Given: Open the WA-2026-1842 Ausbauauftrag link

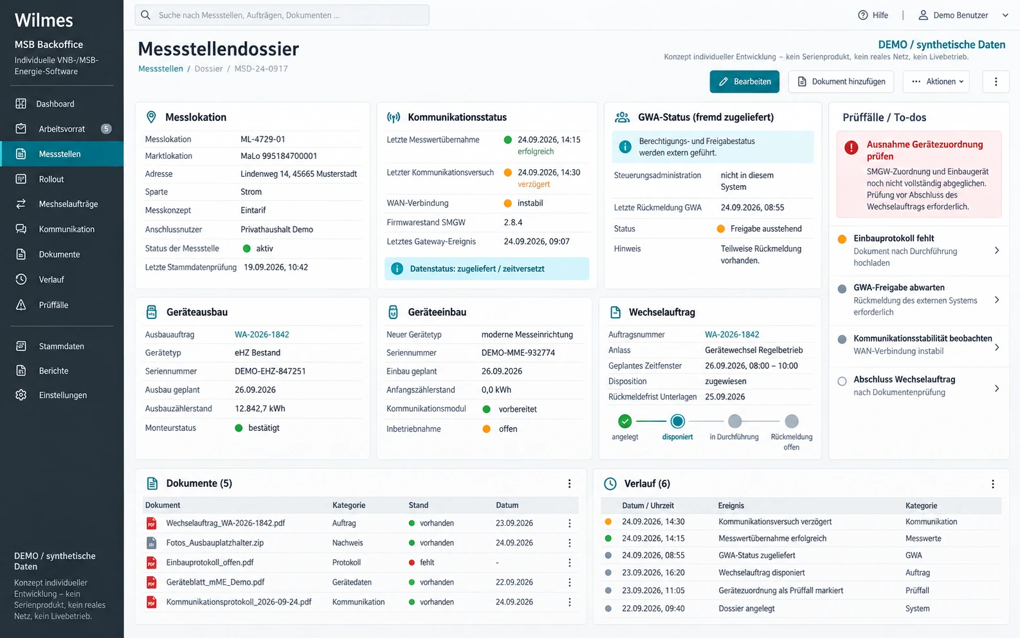Looking at the screenshot, I should [x=262, y=334].
